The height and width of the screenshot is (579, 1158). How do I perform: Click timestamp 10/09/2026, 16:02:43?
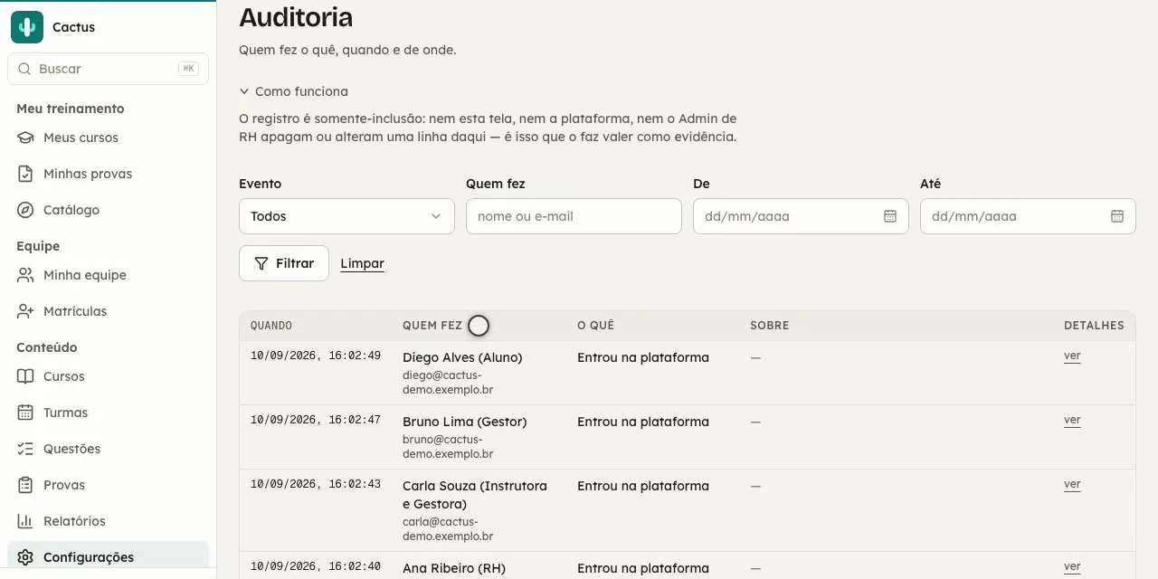[x=316, y=484]
